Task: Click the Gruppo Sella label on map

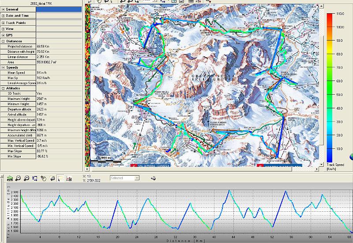Action: [213, 78]
